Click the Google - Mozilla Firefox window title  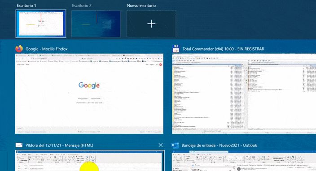pos(46,49)
